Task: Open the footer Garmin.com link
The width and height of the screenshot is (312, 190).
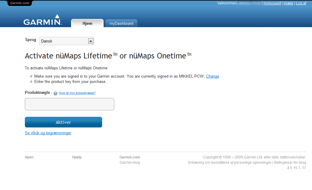Action: click(130, 157)
